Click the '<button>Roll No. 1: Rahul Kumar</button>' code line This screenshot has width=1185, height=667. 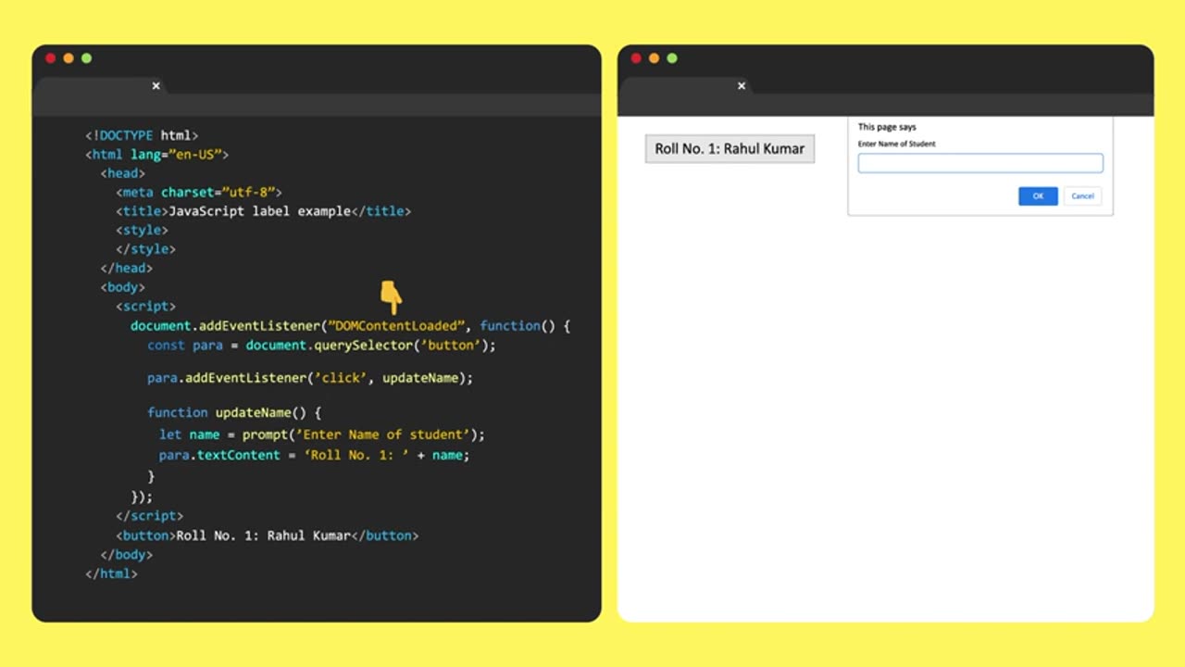tap(268, 535)
